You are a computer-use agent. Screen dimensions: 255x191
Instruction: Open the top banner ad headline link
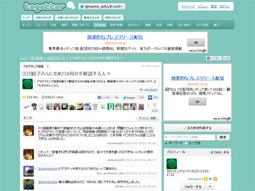point(115,37)
